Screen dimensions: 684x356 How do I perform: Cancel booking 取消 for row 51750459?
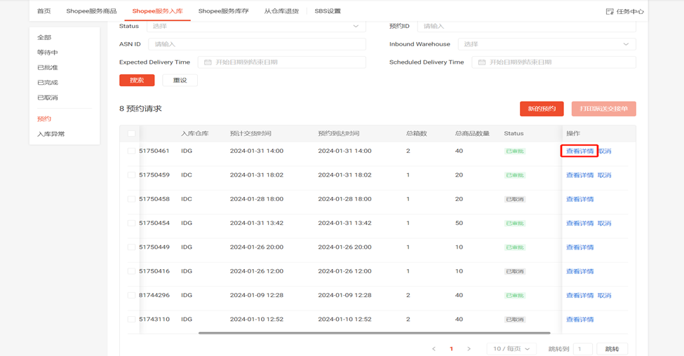click(x=604, y=175)
